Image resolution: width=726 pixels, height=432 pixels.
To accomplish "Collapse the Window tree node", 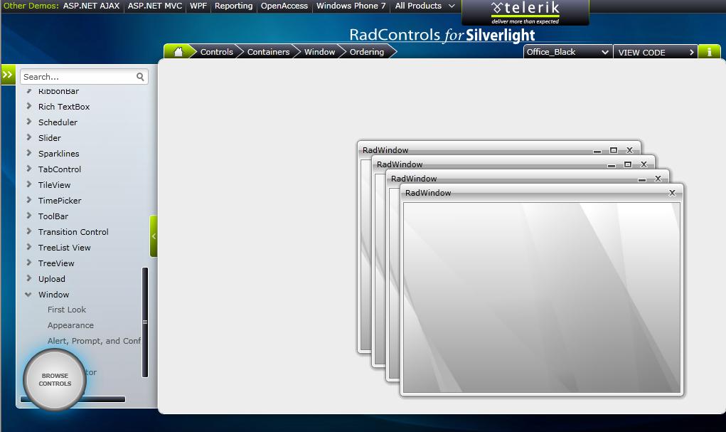I will click(28, 295).
